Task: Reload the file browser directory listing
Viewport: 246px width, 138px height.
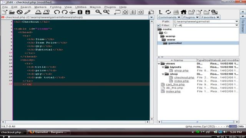Action: point(168,12)
